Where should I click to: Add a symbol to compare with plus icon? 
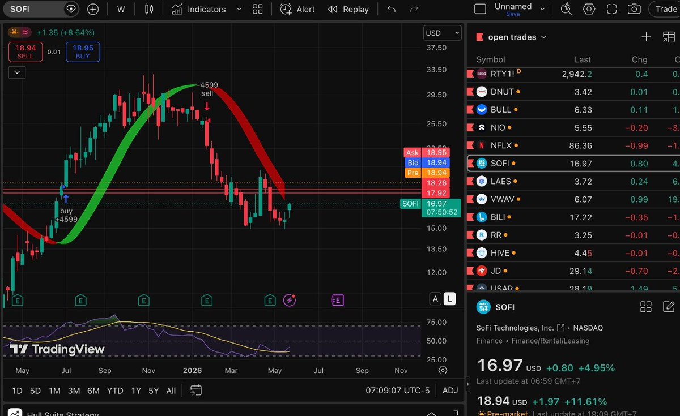pos(93,9)
